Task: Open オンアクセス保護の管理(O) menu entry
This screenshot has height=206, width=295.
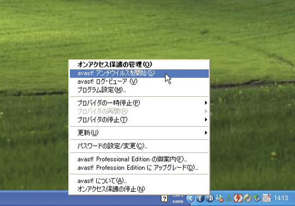Action: tap(139, 64)
